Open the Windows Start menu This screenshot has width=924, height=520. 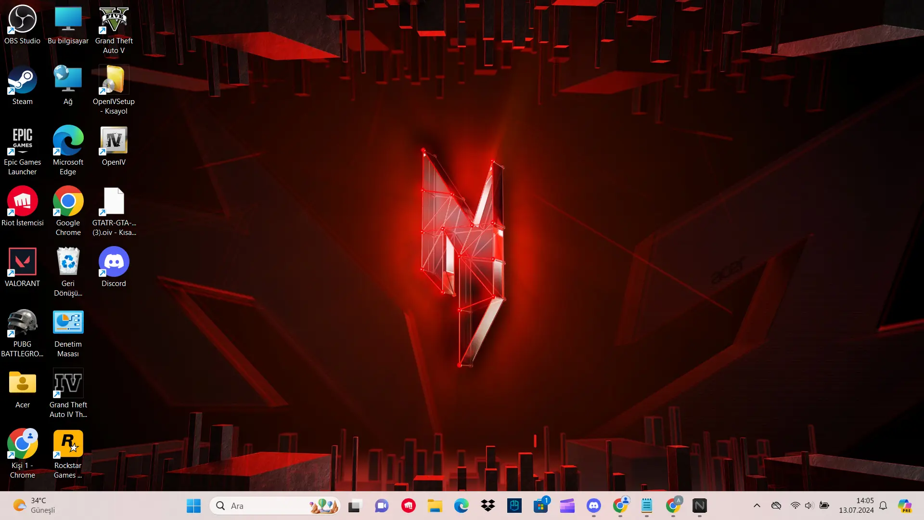coord(193,506)
